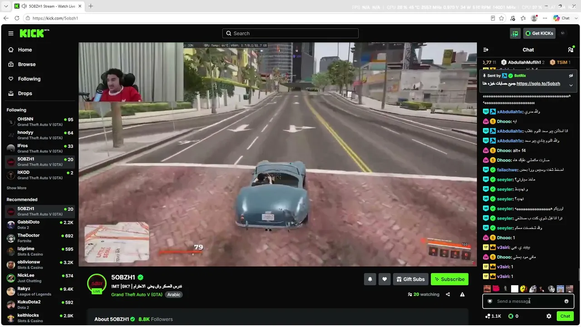581x327 pixels.
Task: Open OHSNN channel in Following list
Action: (x=40, y=122)
